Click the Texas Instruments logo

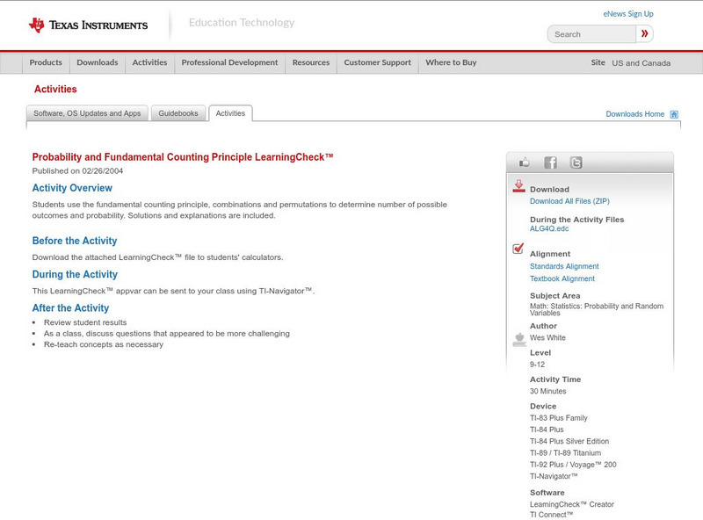pyautogui.click(x=88, y=25)
